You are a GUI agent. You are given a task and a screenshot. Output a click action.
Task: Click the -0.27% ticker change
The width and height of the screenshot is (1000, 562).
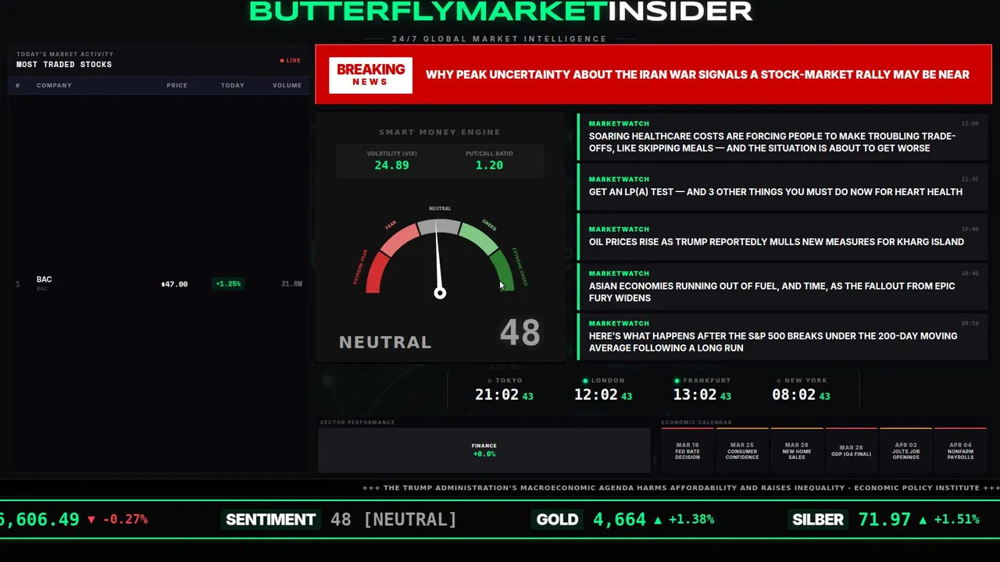tap(124, 519)
